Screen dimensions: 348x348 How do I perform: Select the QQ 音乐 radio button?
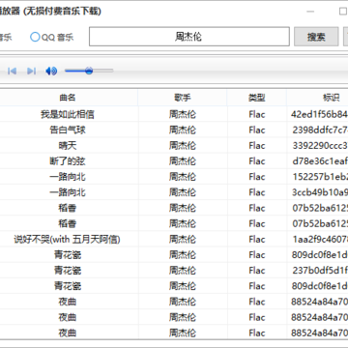(x=35, y=37)
